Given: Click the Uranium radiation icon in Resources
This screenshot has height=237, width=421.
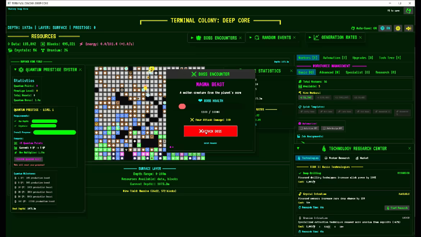Looking at the screenshot, I should click(43, 50).
